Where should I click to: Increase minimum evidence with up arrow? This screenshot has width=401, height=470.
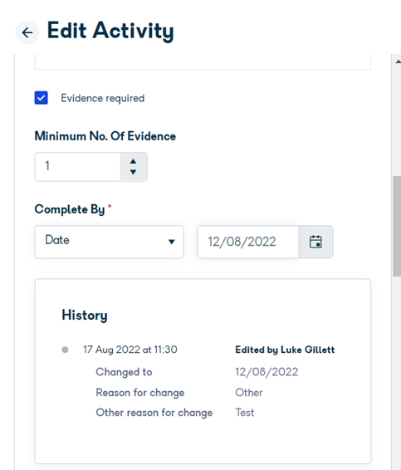click(134, 161)
